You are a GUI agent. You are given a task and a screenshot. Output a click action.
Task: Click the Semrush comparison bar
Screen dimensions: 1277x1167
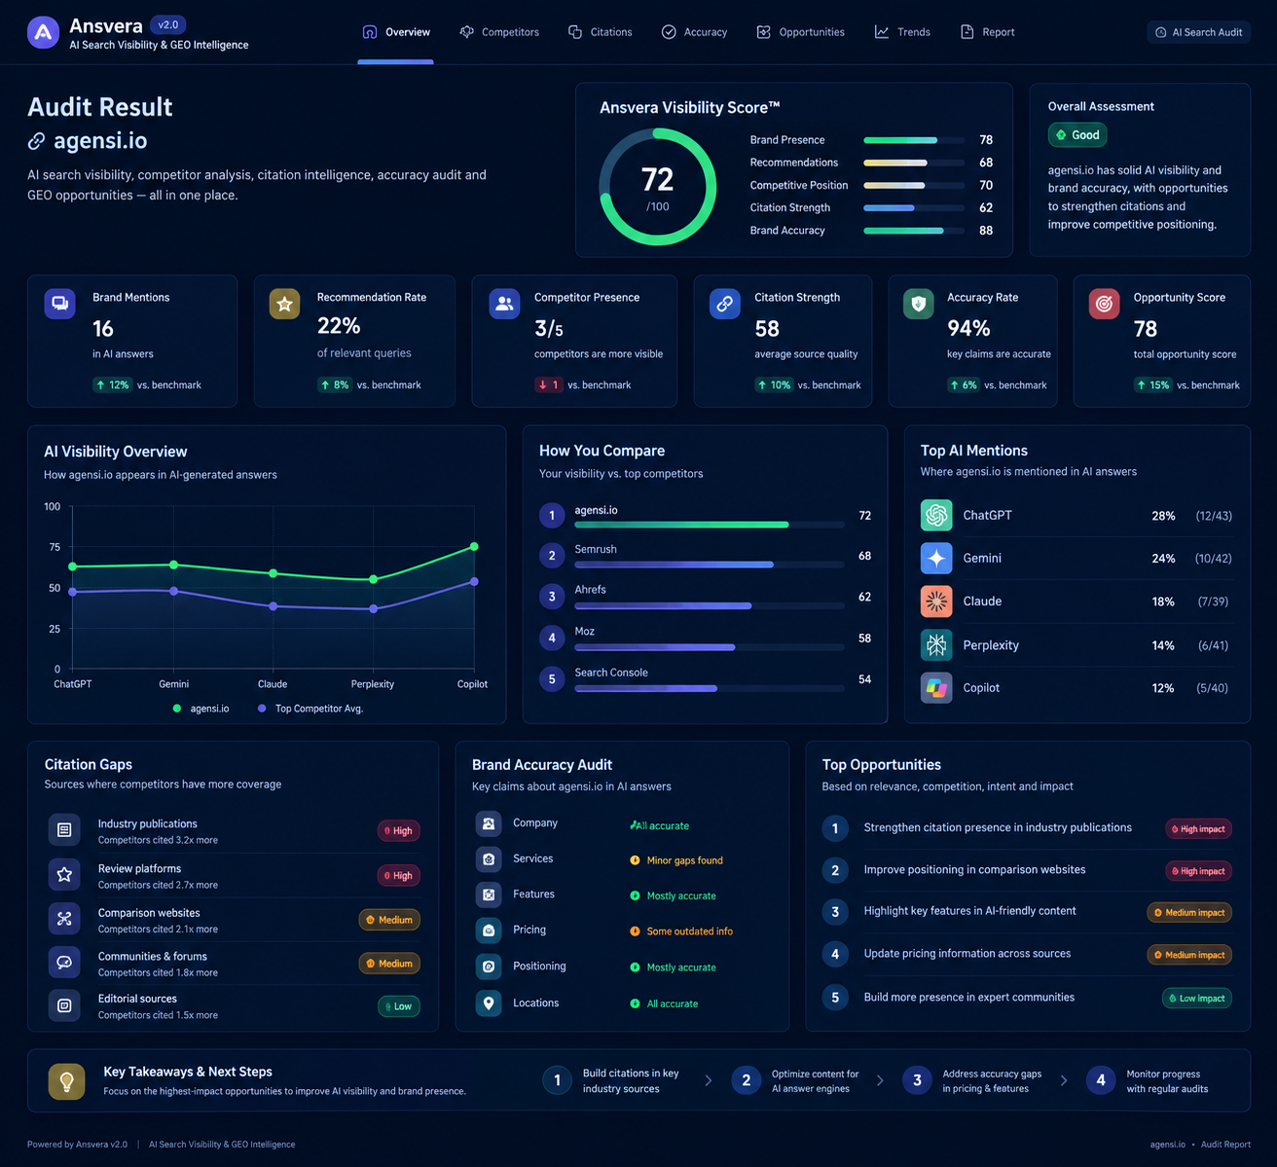(x=710, y=565)
